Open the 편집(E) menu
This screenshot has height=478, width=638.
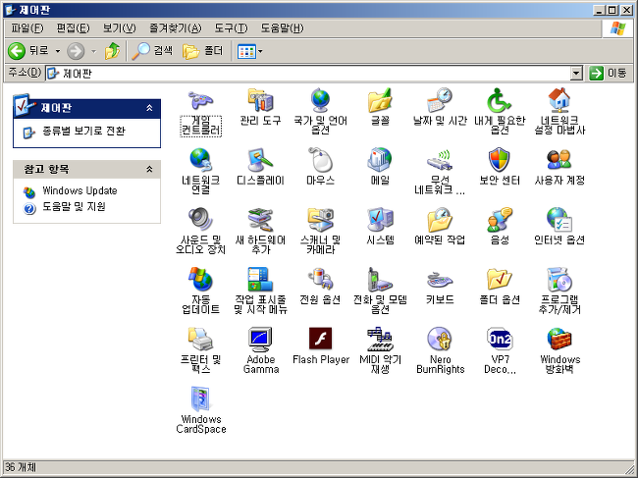coord(73,28)
